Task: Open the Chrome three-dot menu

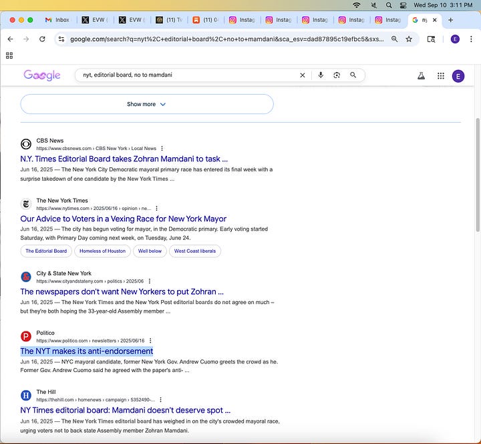Action: coord(471,39)
